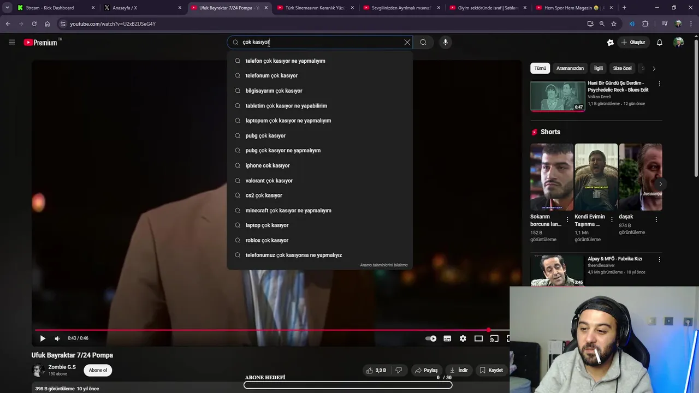
Task: Run search with magnifier button
Action: click(x=423, y=42)
